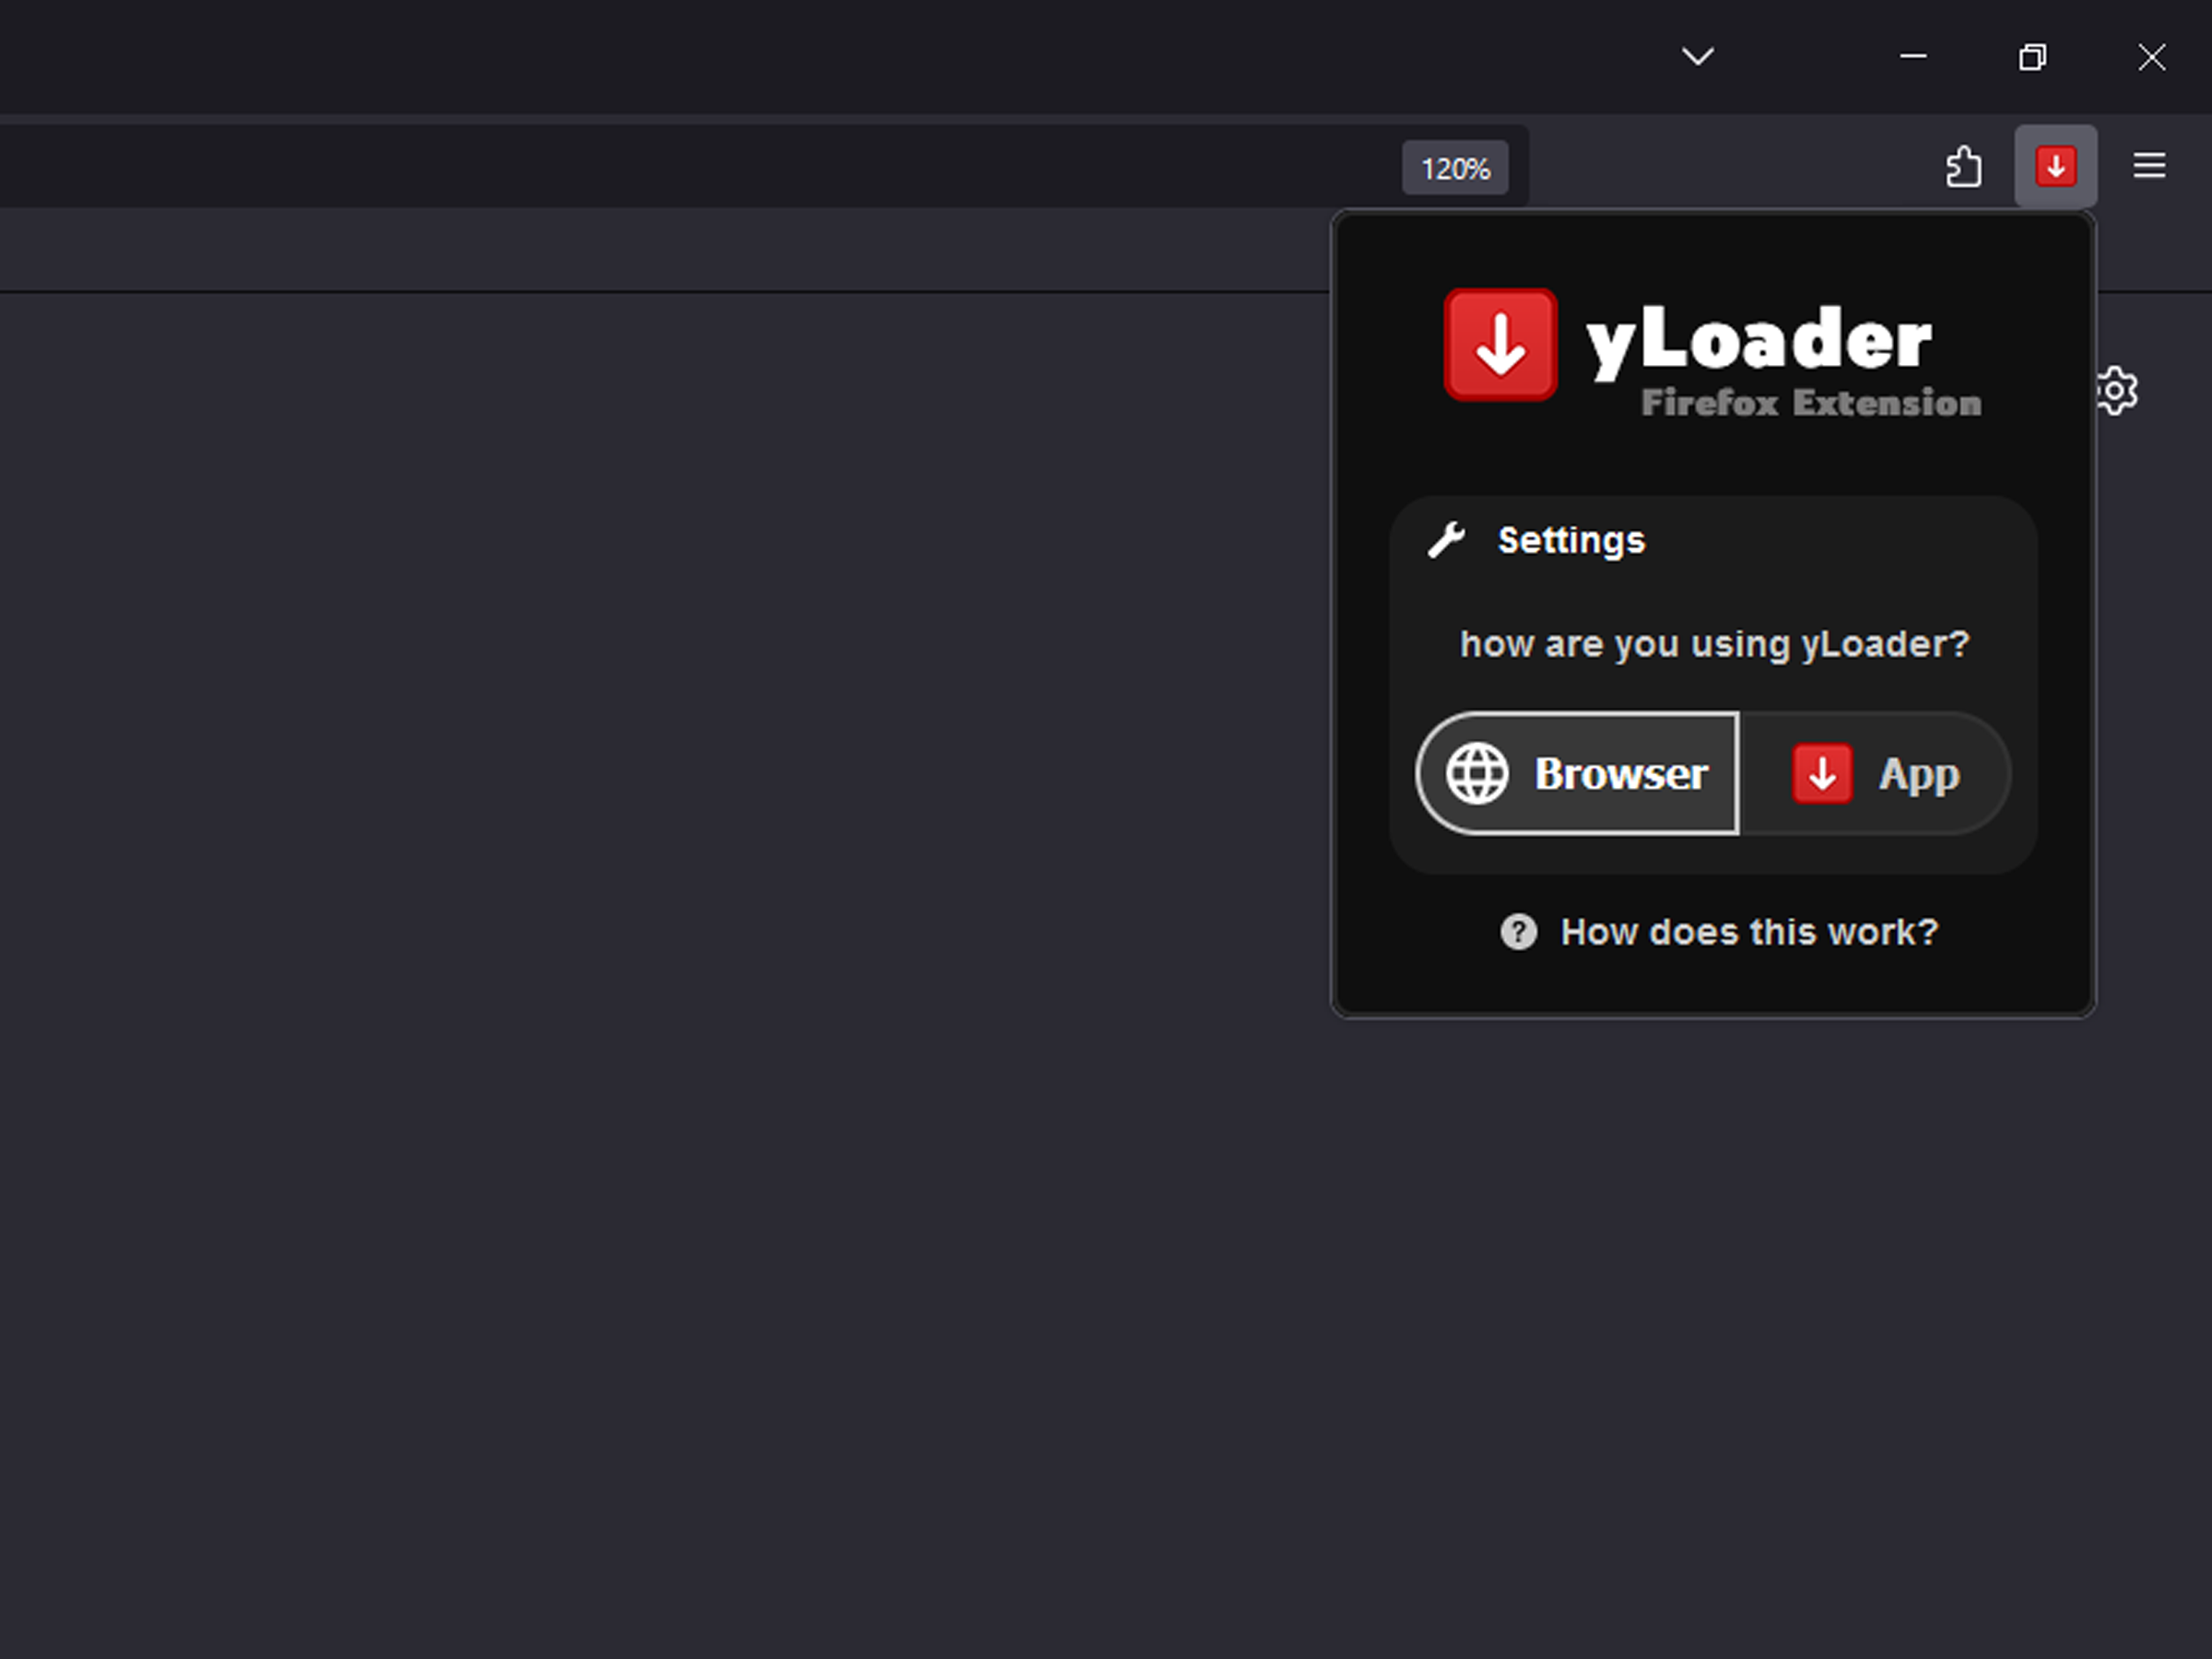
Task: Click the yLoader toolbar extension icon
Action: pyautogui.click(x=2055, y=166)
